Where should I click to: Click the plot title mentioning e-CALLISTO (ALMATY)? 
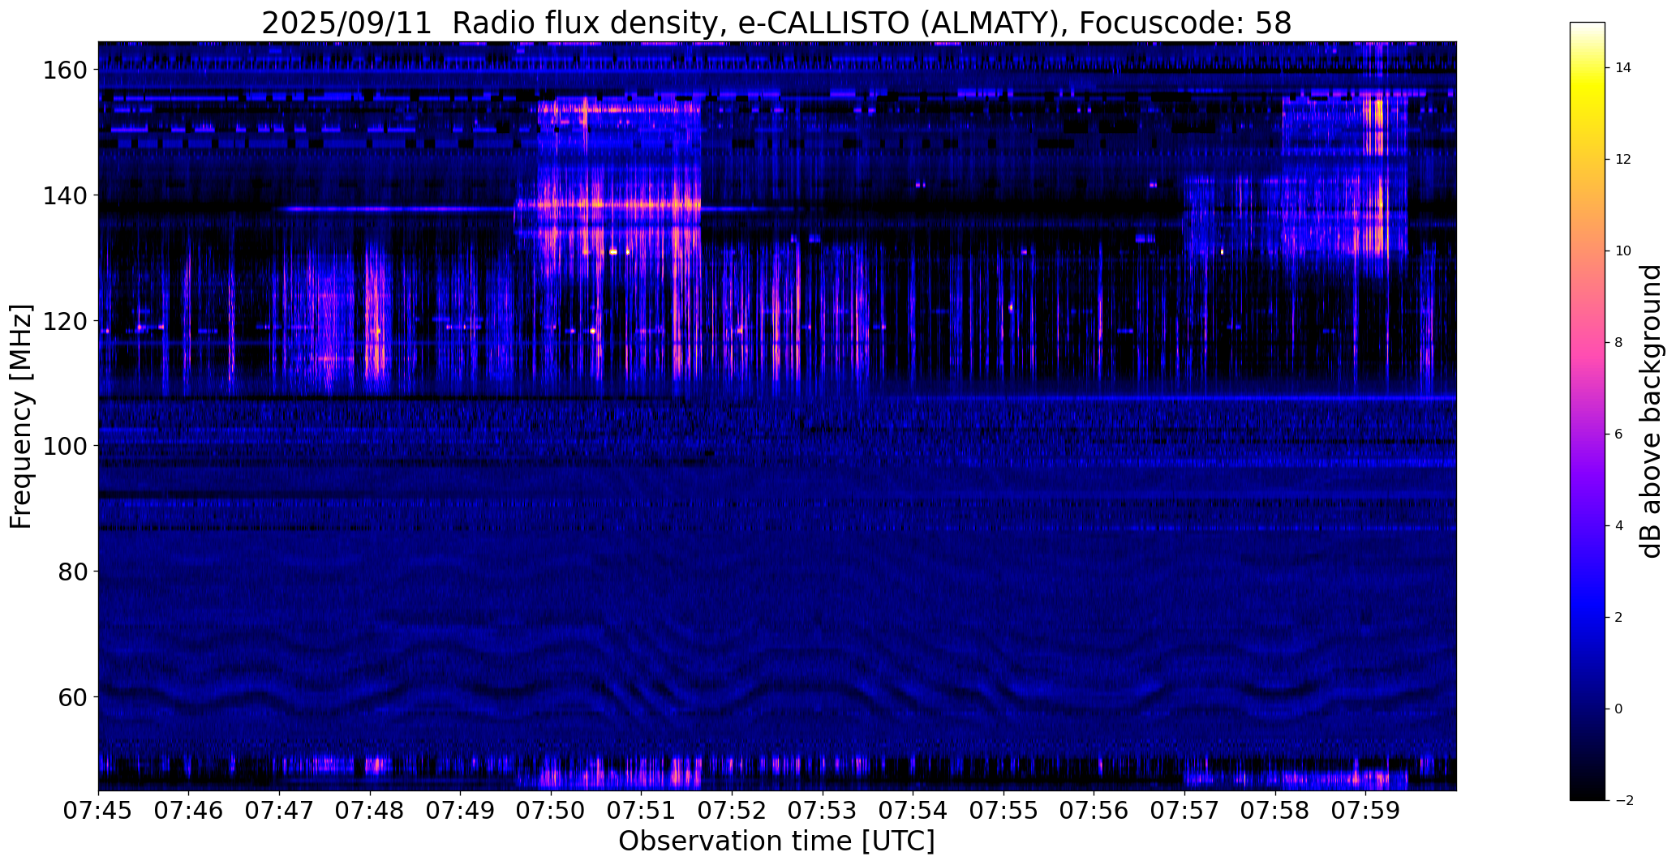pos(776,23)
